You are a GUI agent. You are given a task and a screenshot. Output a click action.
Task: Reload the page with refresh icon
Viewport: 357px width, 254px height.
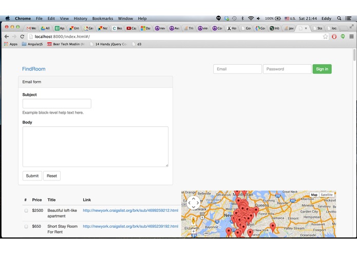click(22, 37)
